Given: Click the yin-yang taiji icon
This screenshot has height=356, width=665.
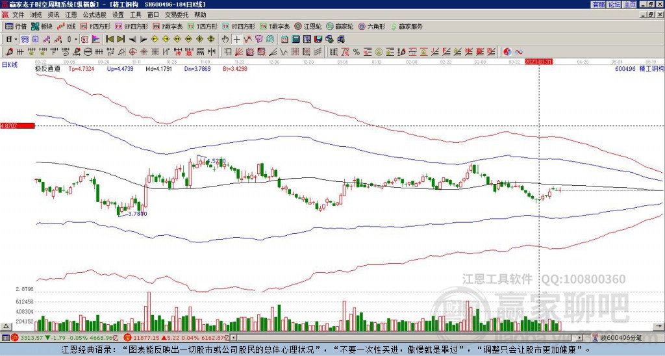Looking at the screenshot, I should [507, 51].
